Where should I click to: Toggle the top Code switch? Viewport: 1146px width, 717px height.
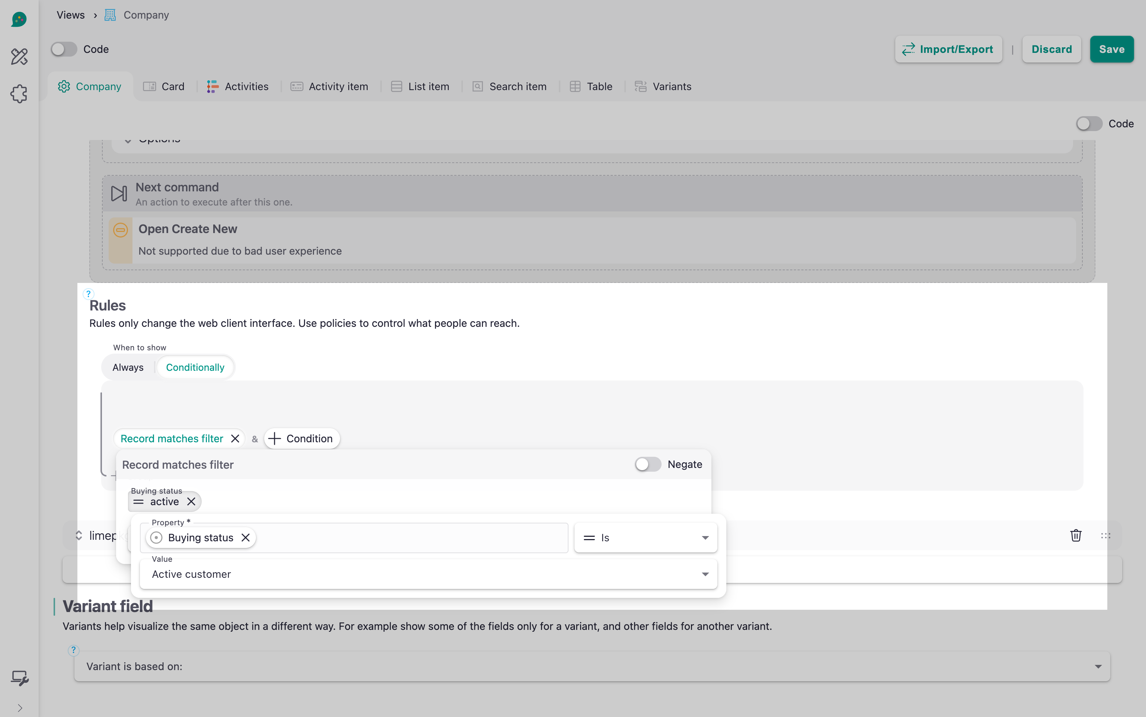(64, 49)
